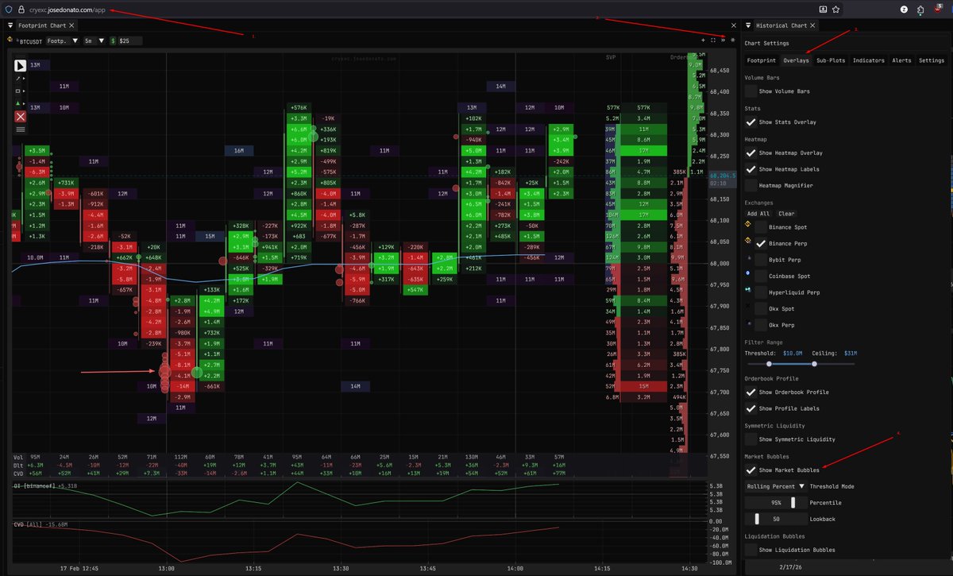Enable Coinbase Spot exchange checkbox
Viewport: 953px width, 576px height.
pos(762,276)
